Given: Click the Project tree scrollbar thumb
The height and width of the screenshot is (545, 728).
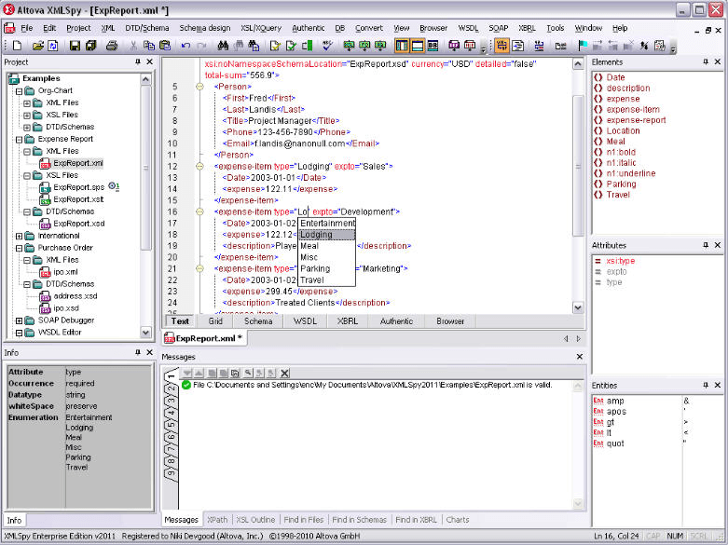Looking at the screenshot, I should pyautogui.click(x=145, y=168).
